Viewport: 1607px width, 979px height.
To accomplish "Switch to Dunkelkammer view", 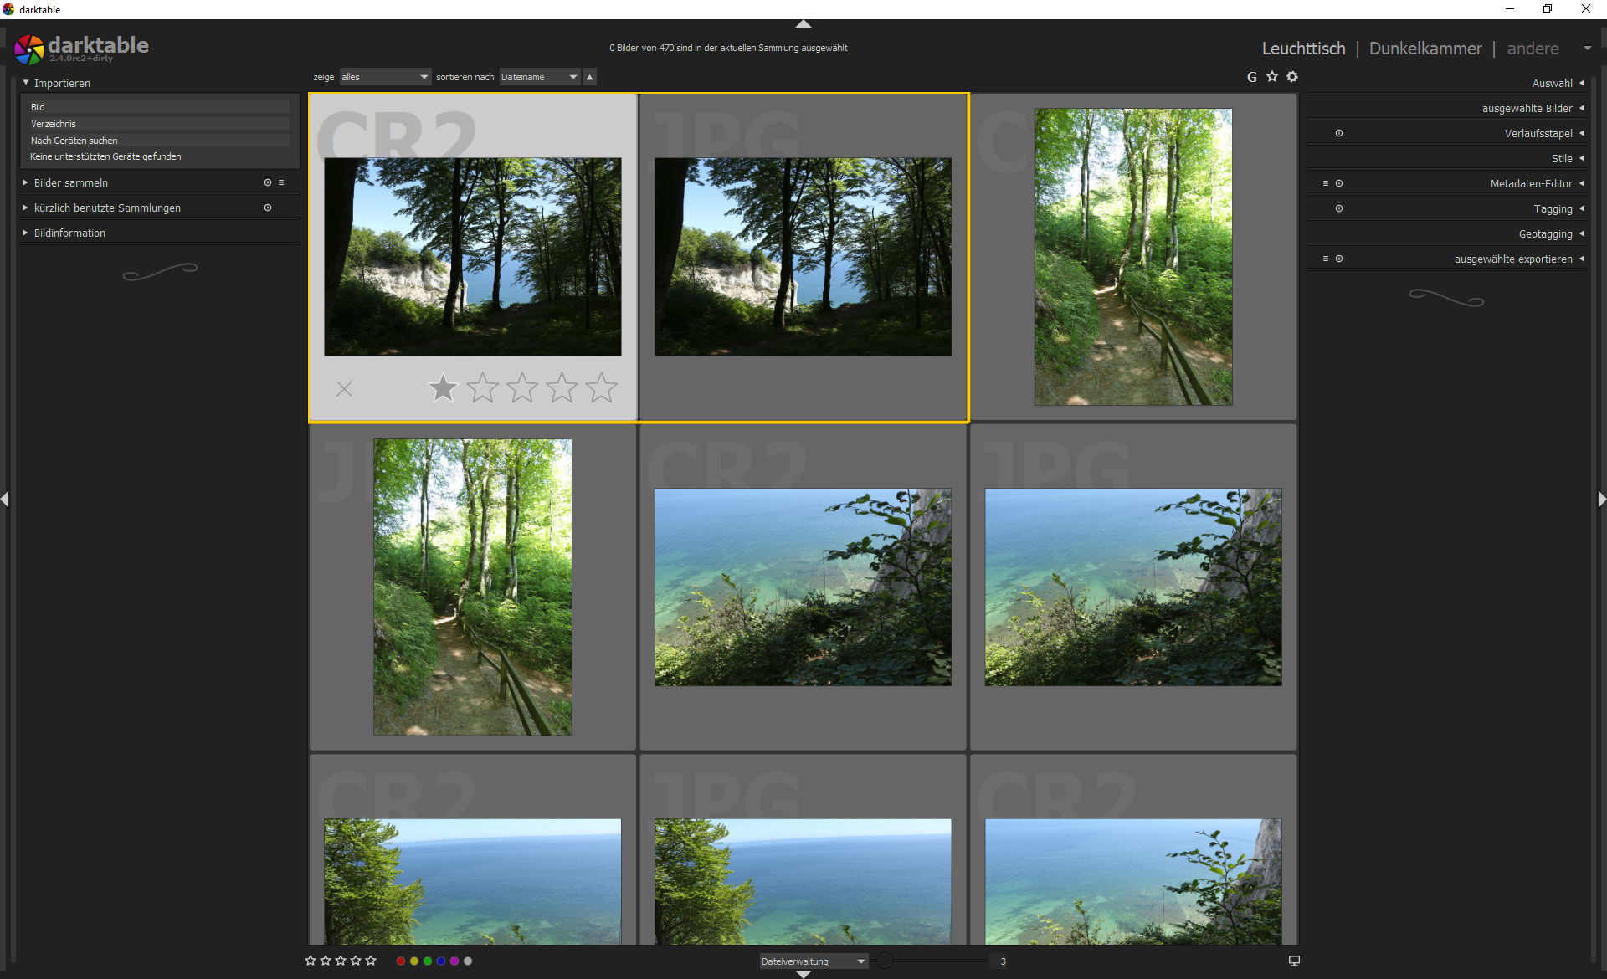I will tap(1425, 49).
